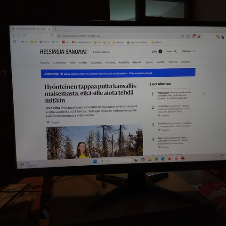Open the Espoo section
Image resolution: width=226 pixels, height=226 pixels.
(149, 62)
